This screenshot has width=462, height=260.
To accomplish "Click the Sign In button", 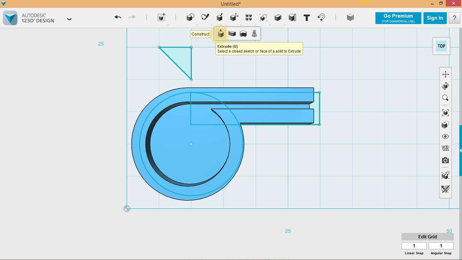I will tap(435, 18).
